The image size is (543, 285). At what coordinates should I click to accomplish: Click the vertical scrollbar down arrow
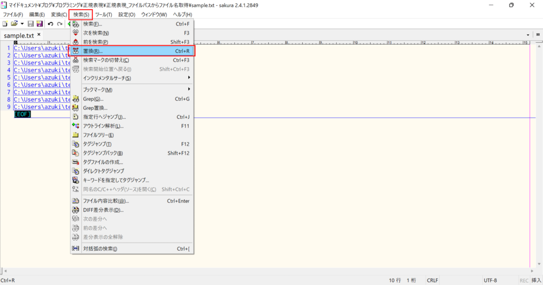click(x=539, y=264)
